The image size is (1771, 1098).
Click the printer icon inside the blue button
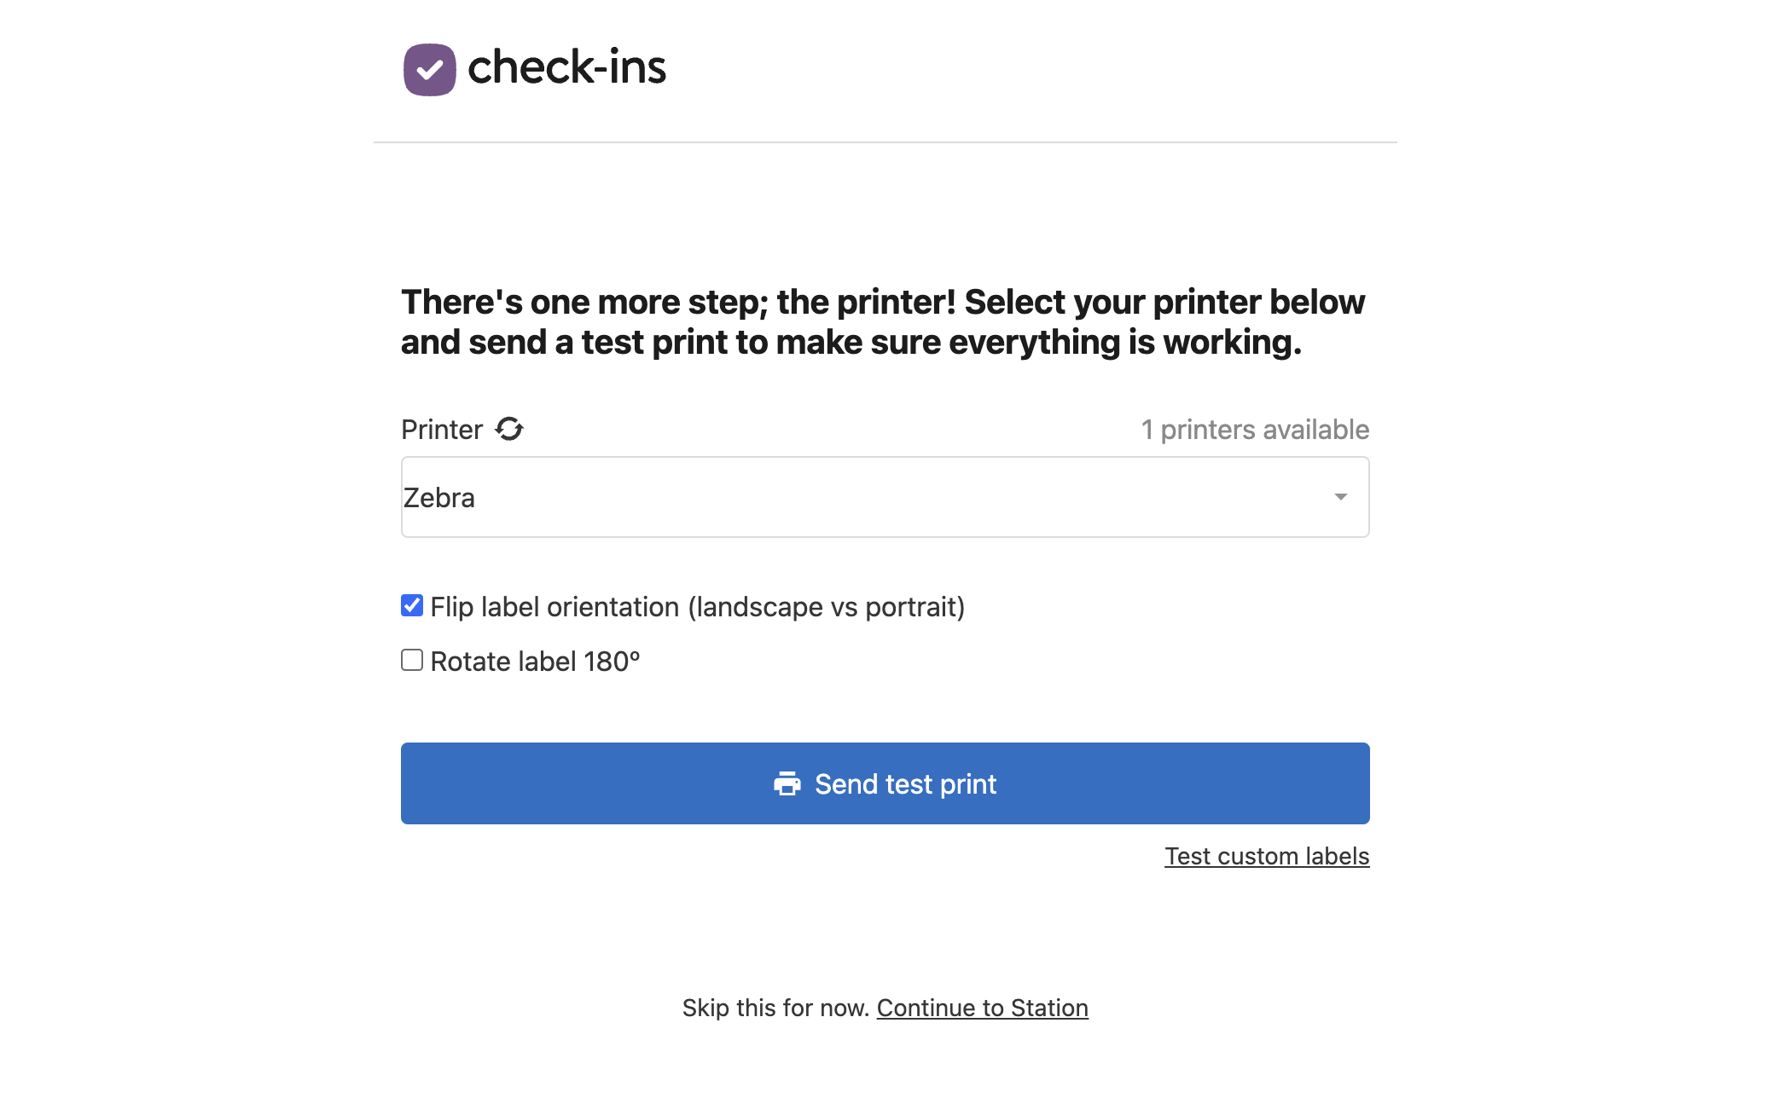[x=788, y=784]
